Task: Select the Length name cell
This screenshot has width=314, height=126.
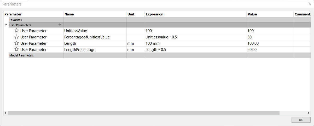Action: pyautogui.click(x=95, y=43)
